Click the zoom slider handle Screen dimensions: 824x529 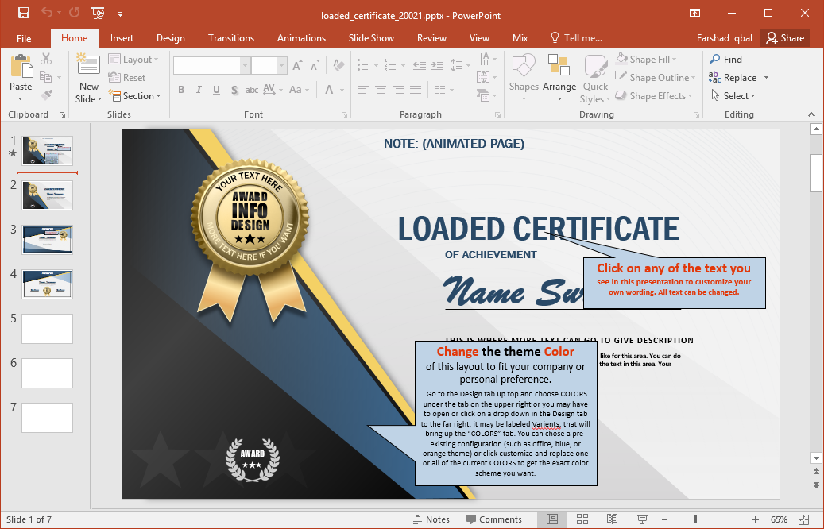pos(695,519)
